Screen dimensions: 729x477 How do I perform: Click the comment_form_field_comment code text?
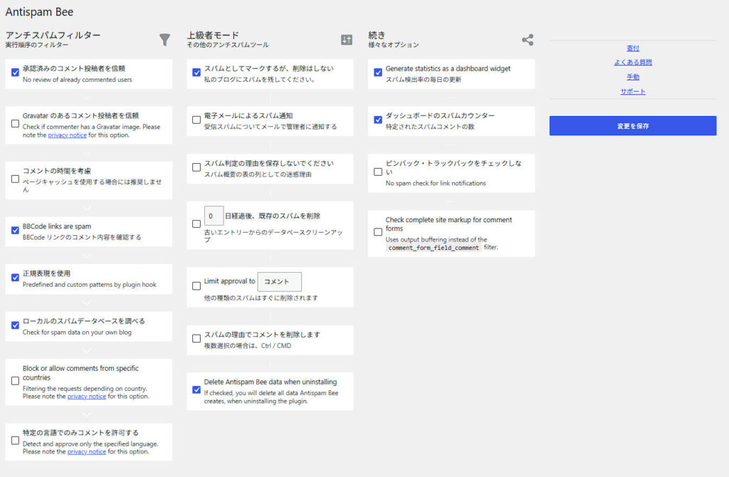(x=434, y=248)
